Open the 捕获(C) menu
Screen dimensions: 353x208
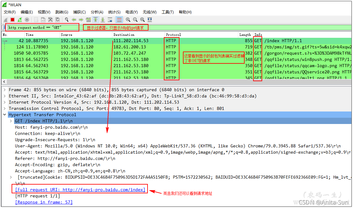coord(80,12)
